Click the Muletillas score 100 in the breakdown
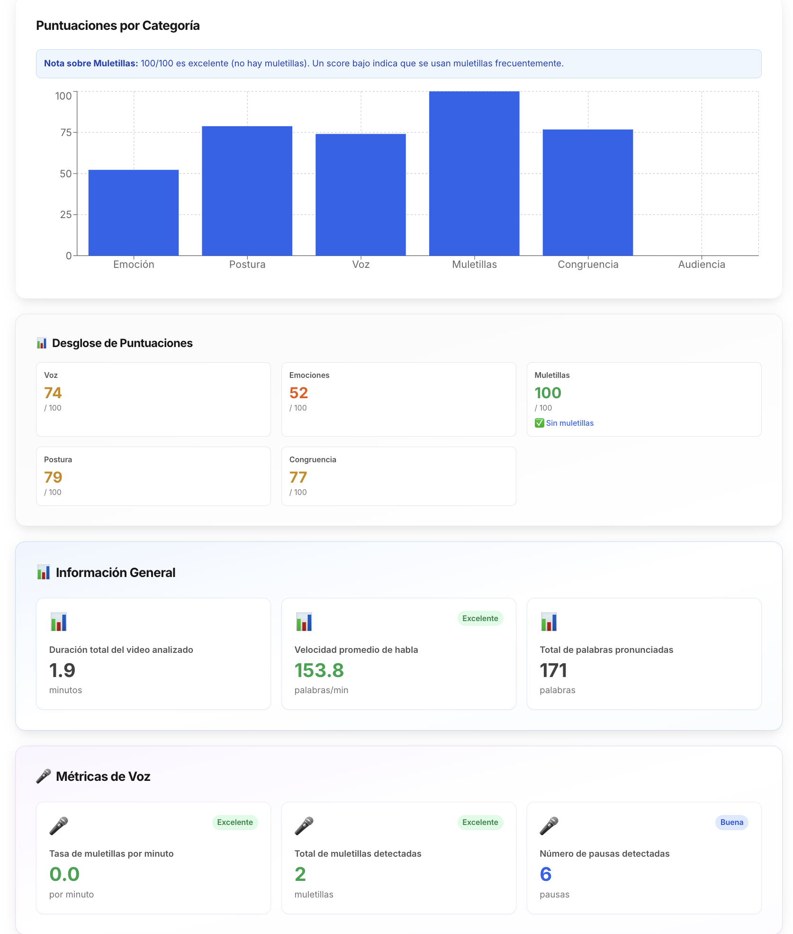Image resolution: width=793 pixels, height=934 pixels. click(548, 393)
